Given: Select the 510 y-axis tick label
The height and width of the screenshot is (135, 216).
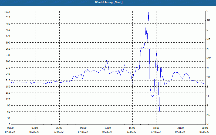Looking at the screenshot, I should (8, 17).
